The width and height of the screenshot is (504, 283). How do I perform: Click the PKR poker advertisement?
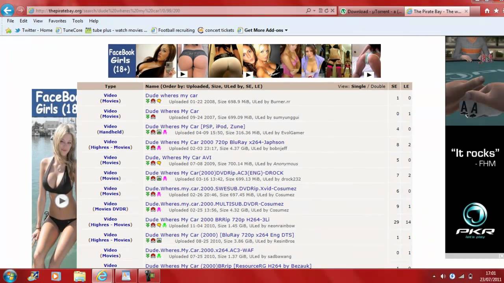coord(474,145)
